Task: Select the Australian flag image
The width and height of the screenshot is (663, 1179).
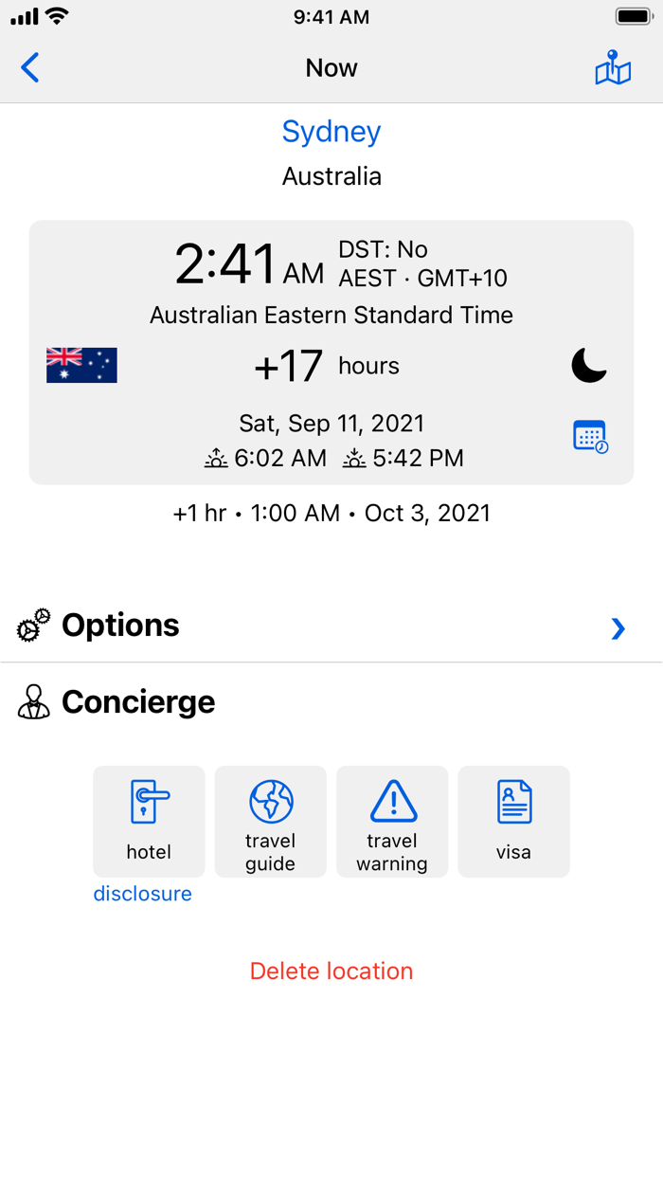Action: pyautogui.click(x=81, y=365)
